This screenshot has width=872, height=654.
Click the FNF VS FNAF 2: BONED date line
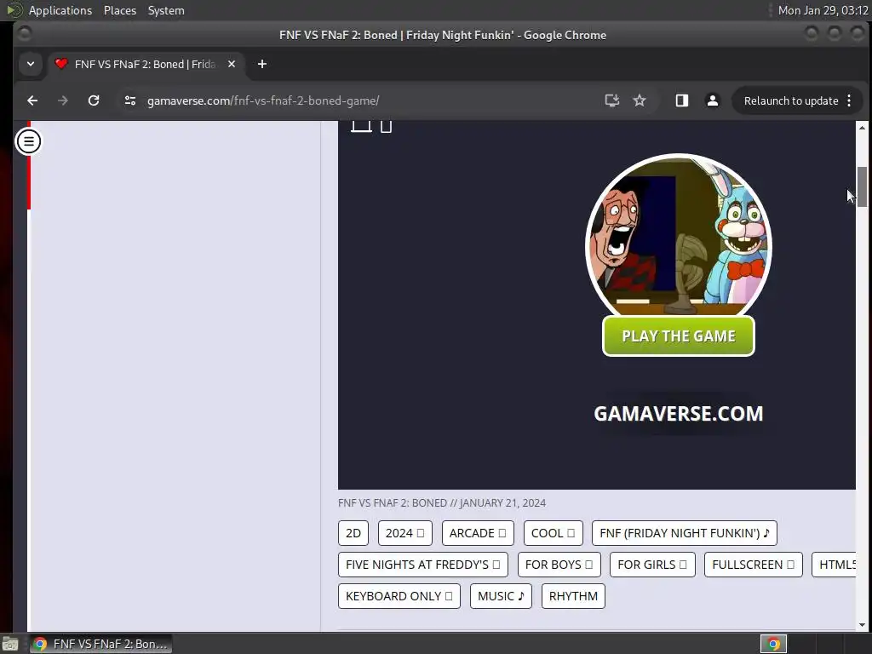pyautogui.click(x=442, y=502)
